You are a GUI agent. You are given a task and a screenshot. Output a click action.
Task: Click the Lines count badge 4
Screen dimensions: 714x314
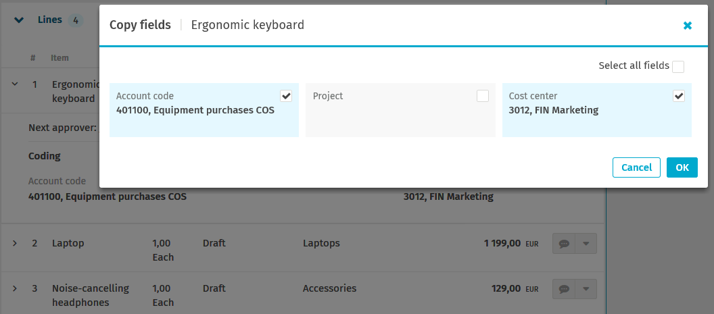tap(75, 20)
